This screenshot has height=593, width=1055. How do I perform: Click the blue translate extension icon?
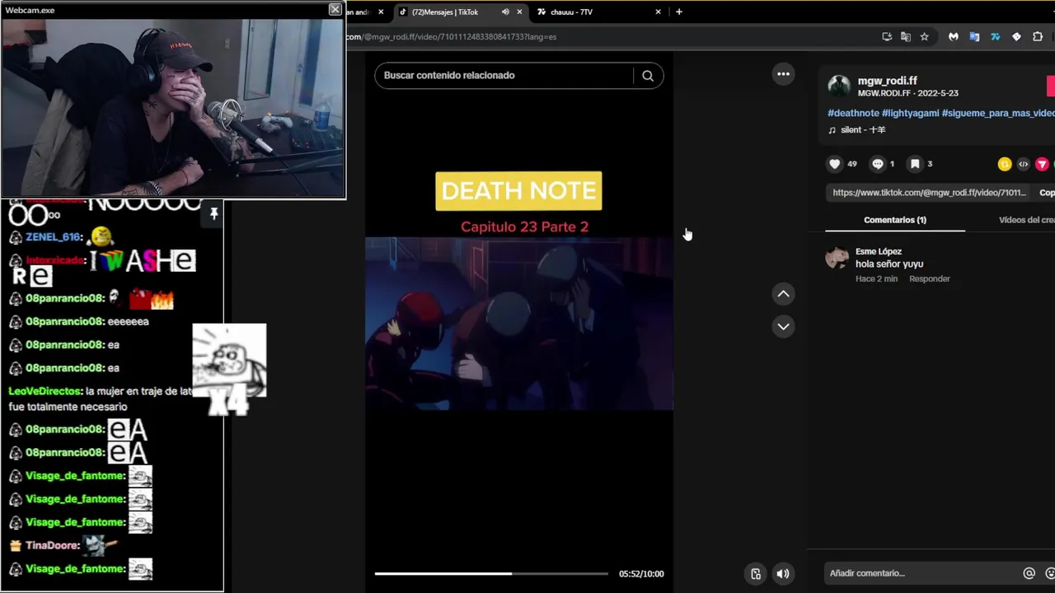click(x=974, y=37)
